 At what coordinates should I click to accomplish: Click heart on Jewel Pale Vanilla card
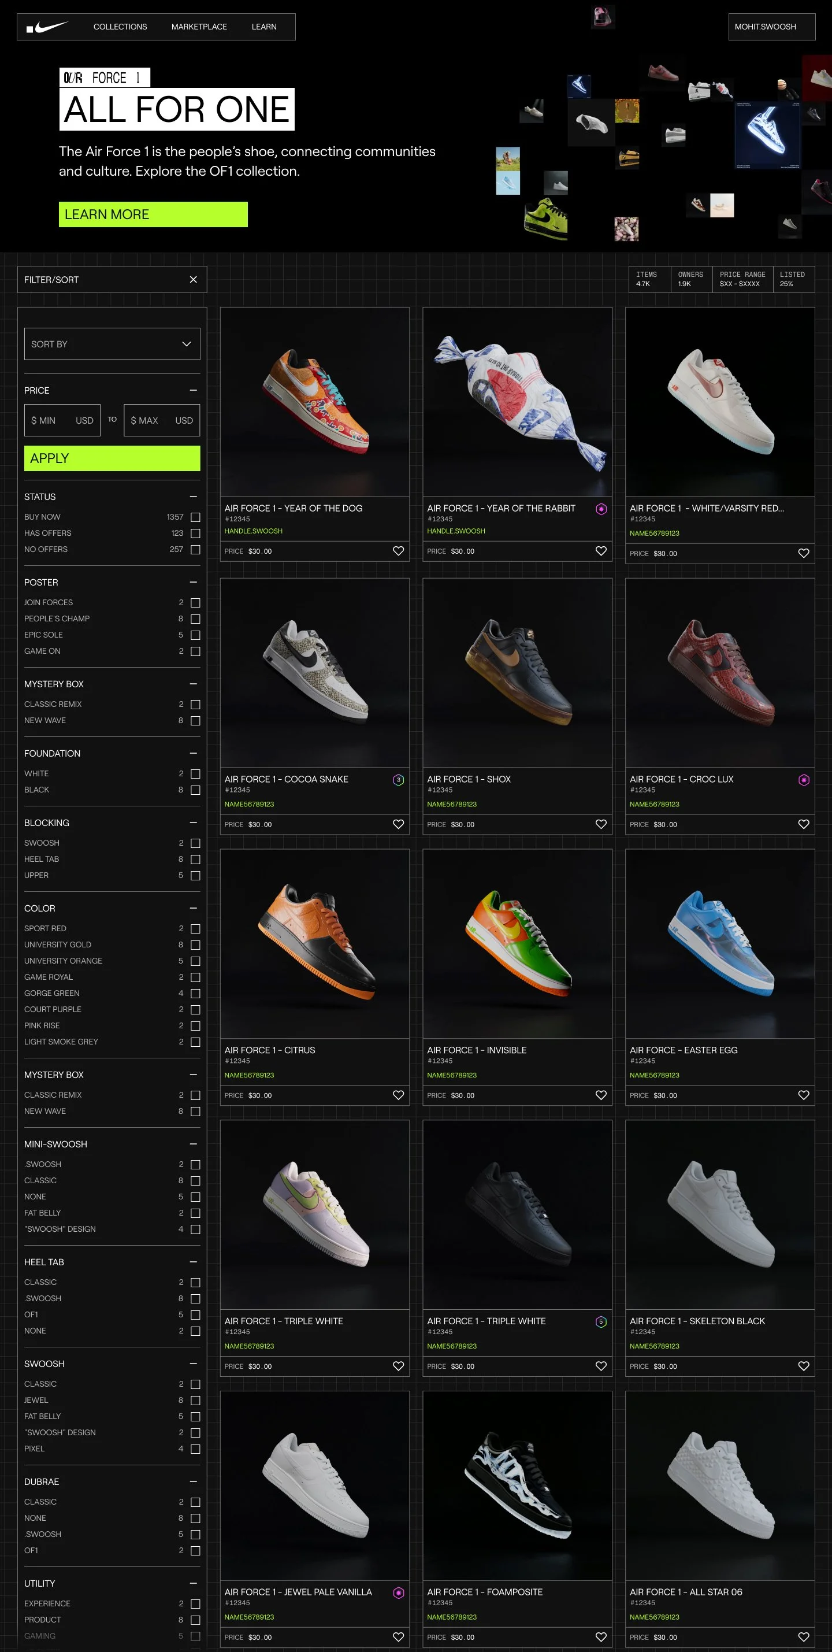click(x=398, y=1636)
